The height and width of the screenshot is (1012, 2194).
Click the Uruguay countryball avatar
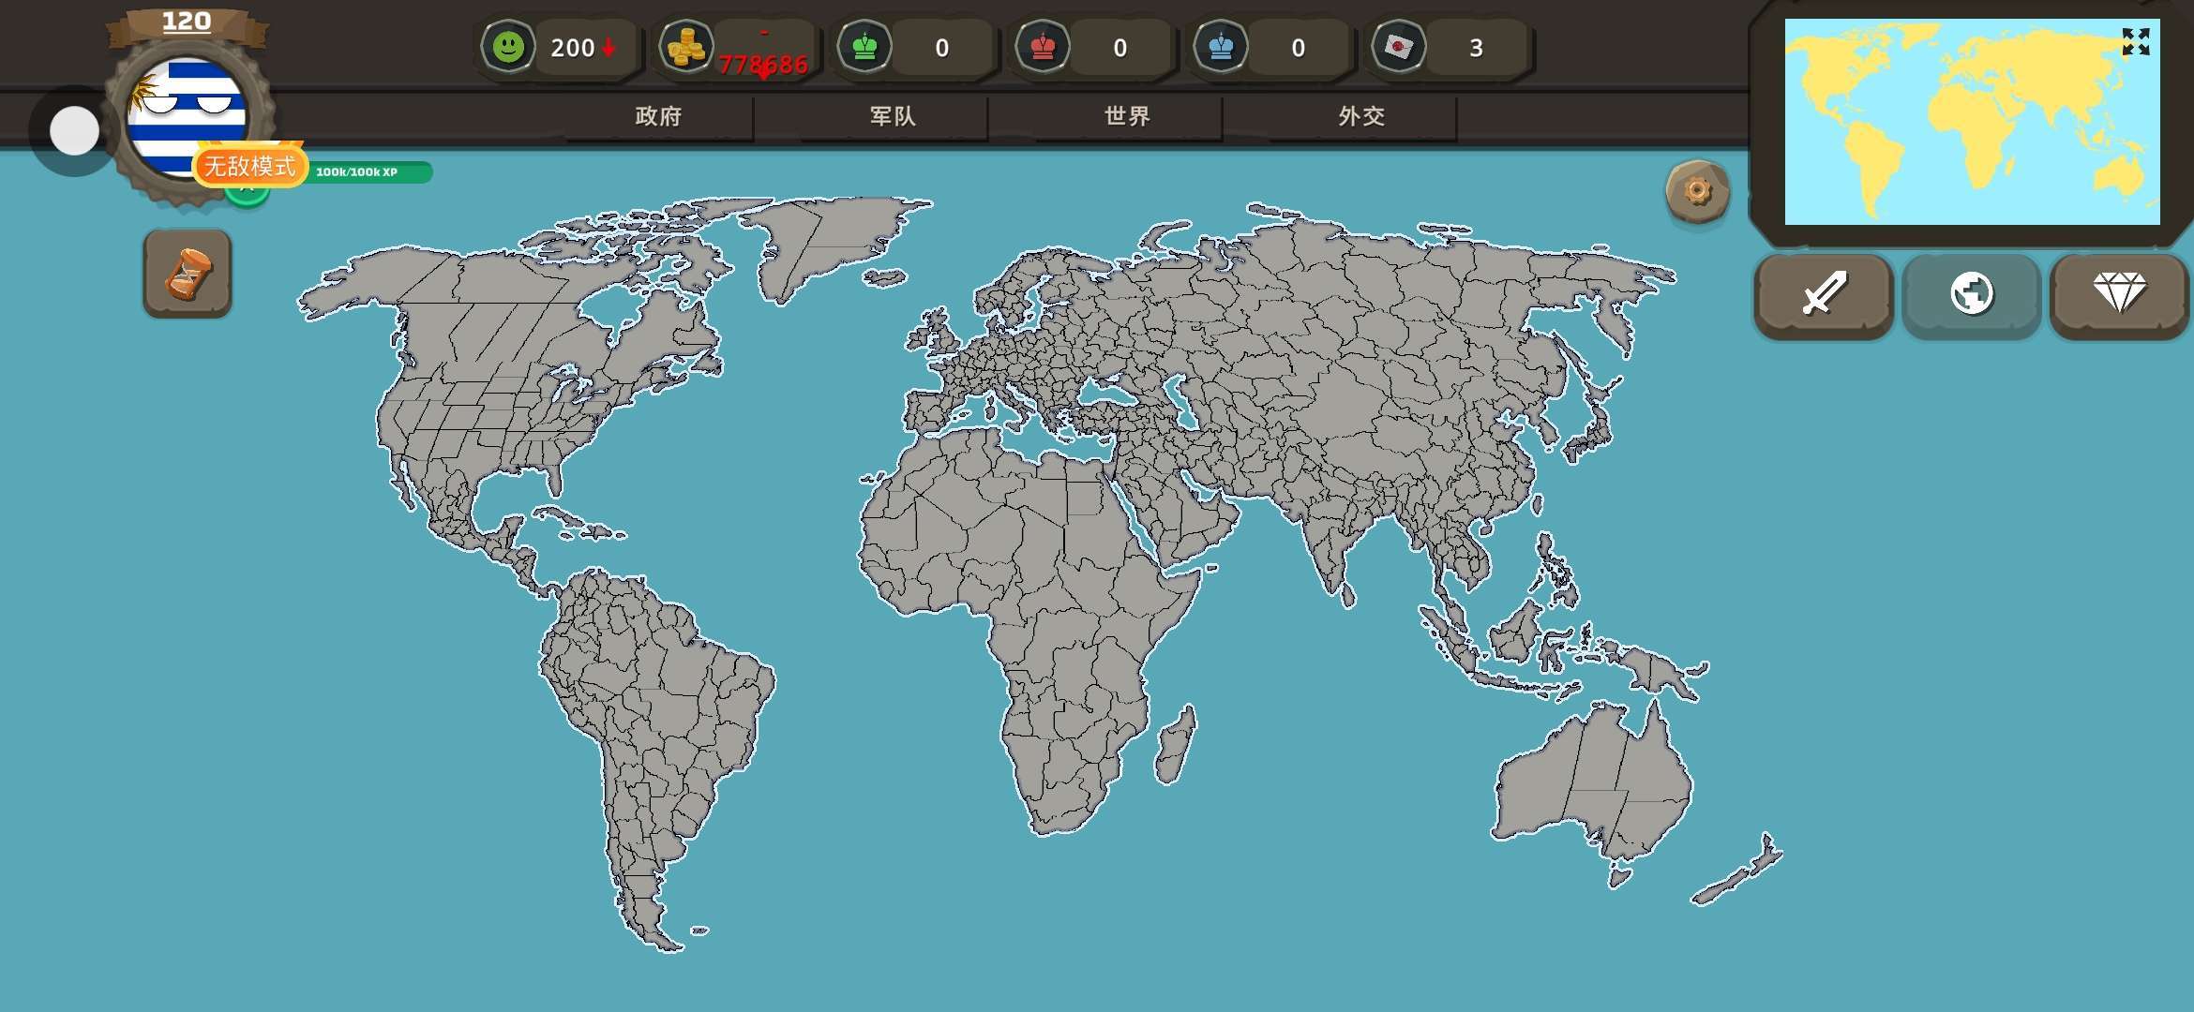[188, 112]
